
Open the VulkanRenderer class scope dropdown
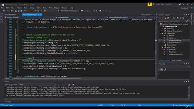(80, 18)
